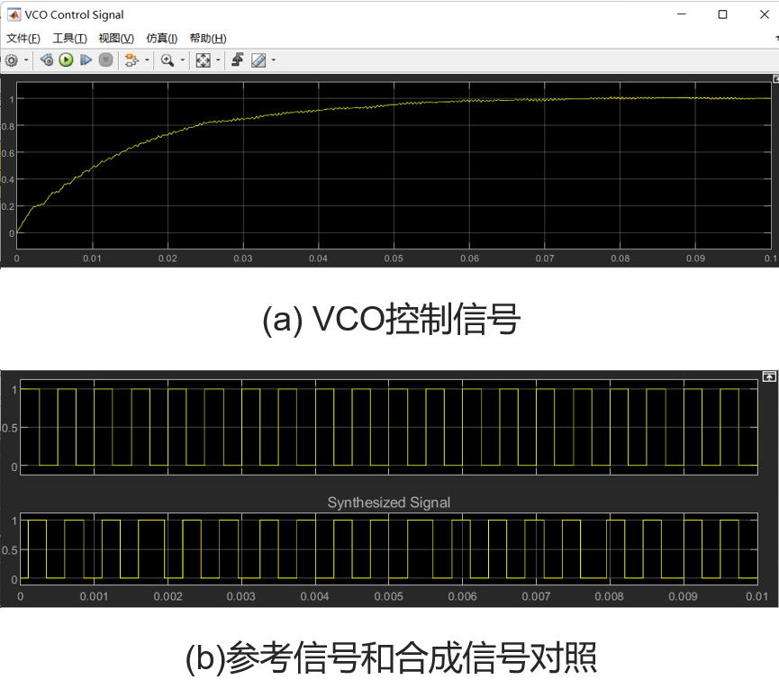Open the 帮助(H) menu
This screenshot has width=779, height=698.
click(x=208, y=38)
